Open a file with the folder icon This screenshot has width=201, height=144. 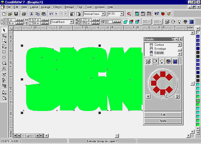pyautogui.click(x=10, y=14)
